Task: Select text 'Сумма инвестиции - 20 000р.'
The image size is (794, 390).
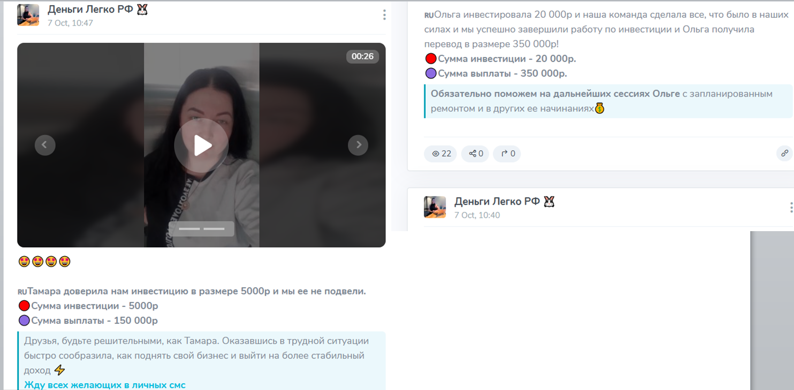Action: 507,59
